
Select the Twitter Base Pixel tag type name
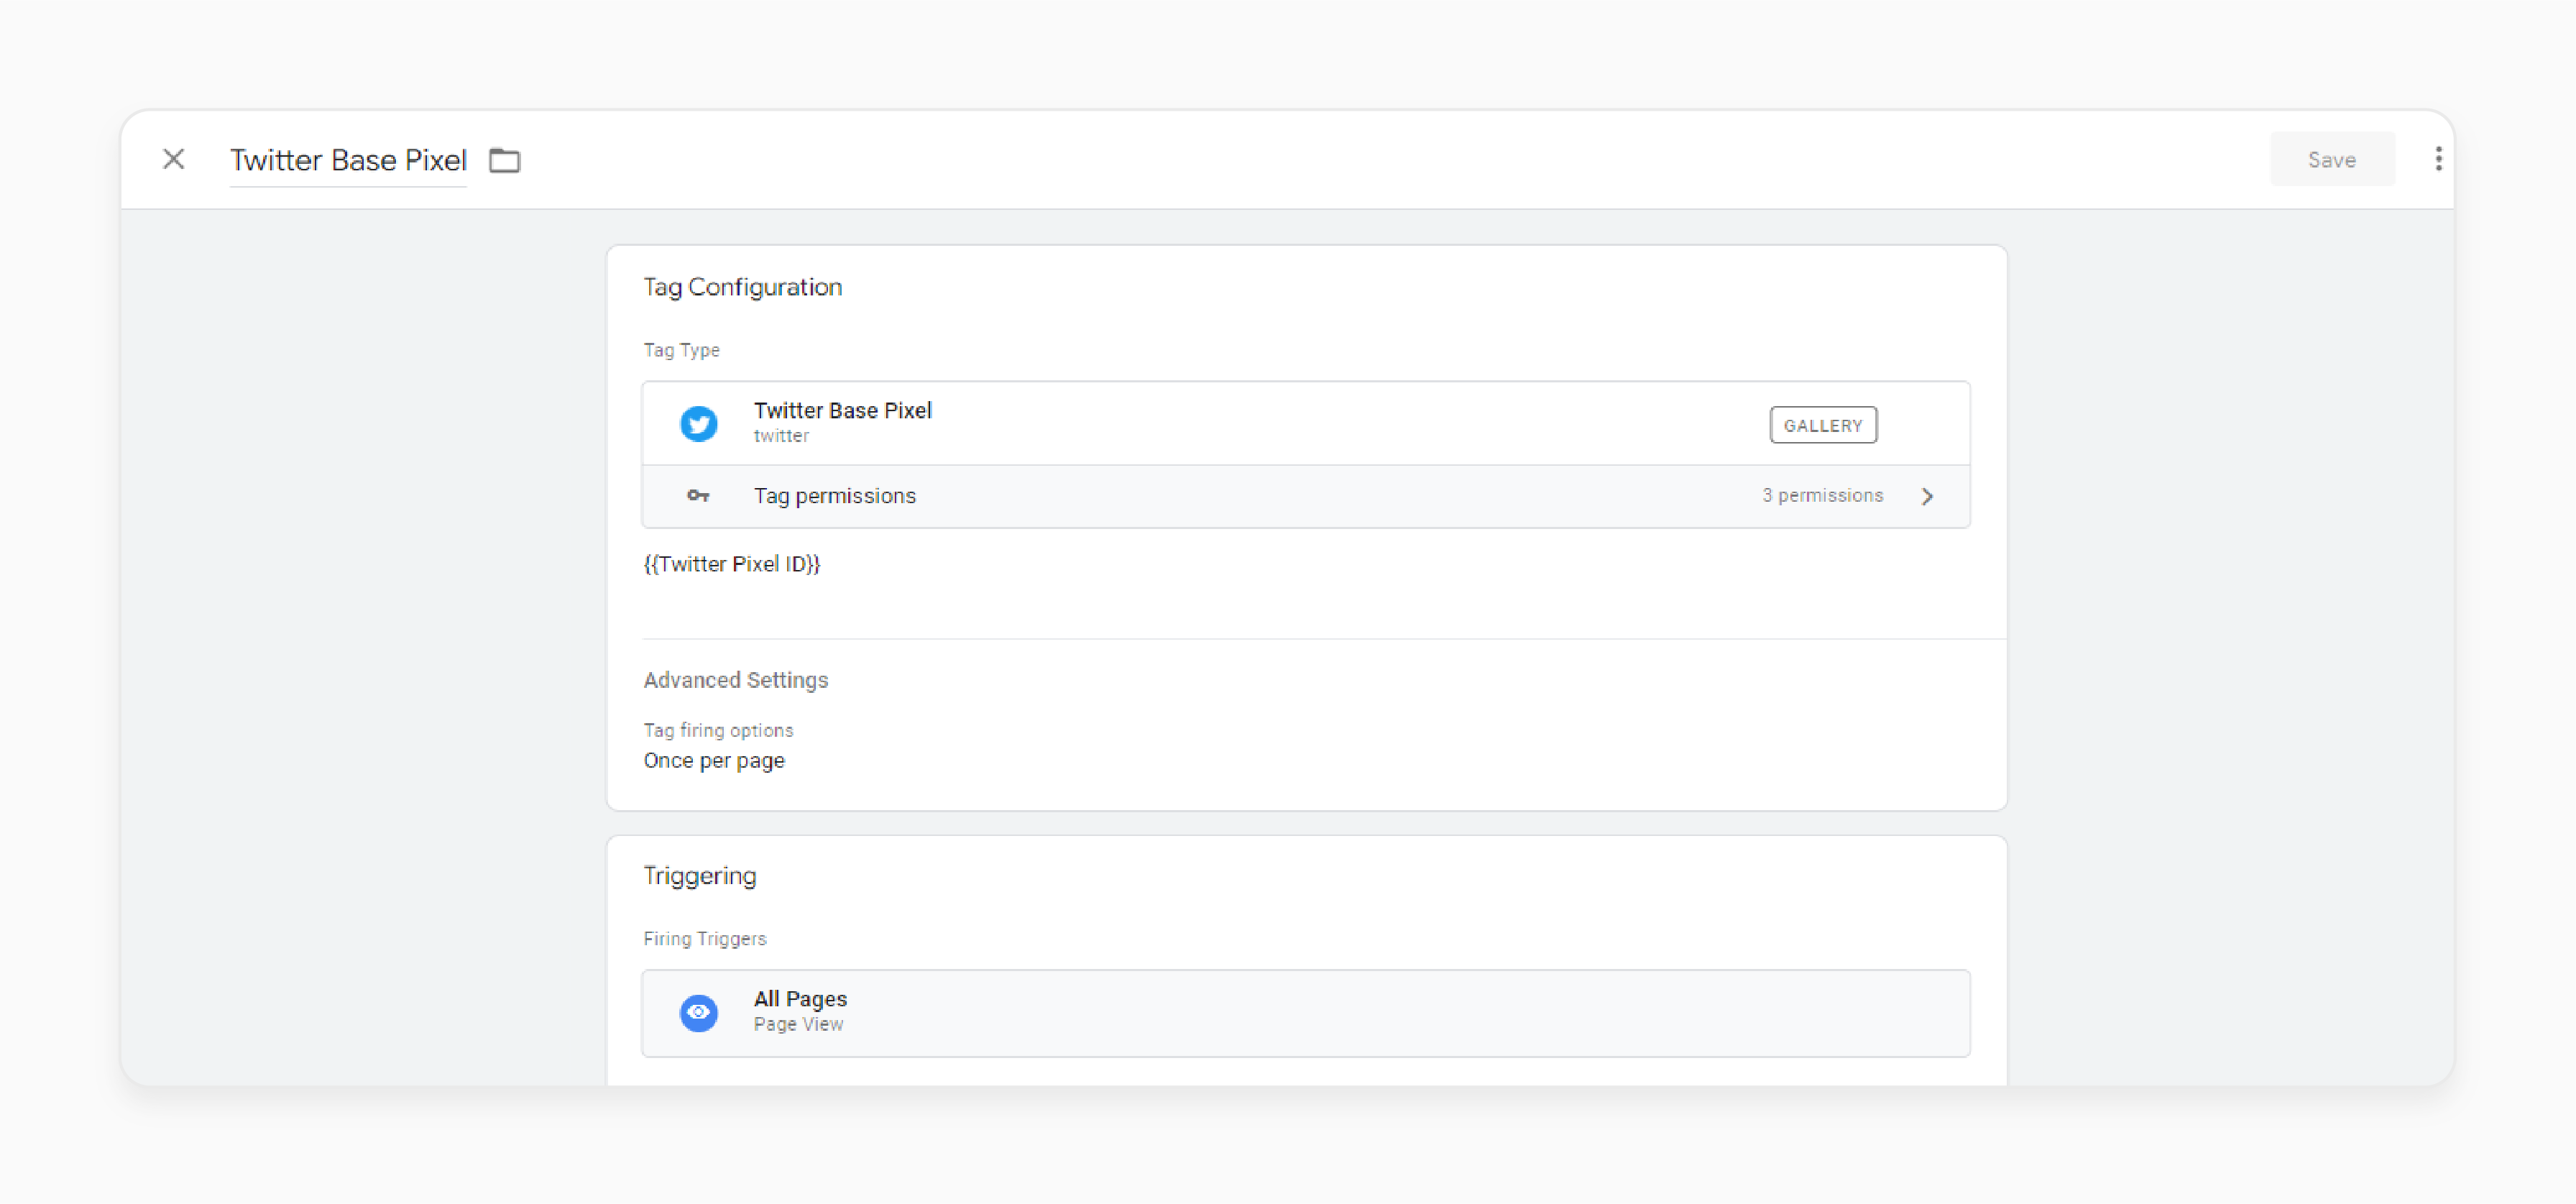[x=842, y=410]
